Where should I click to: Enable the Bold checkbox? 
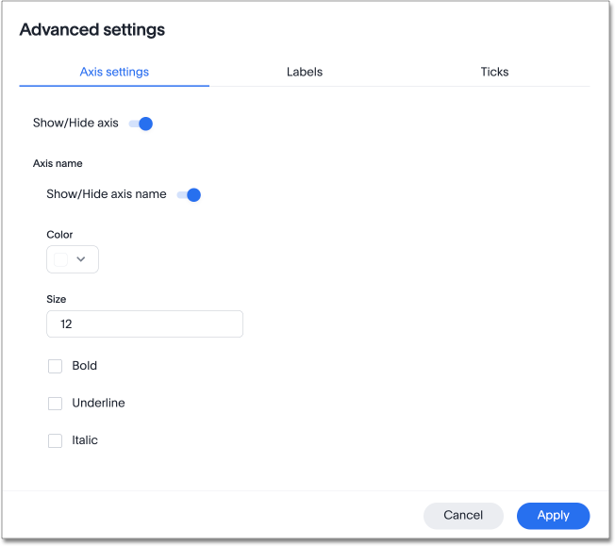[x=55, y=366]
